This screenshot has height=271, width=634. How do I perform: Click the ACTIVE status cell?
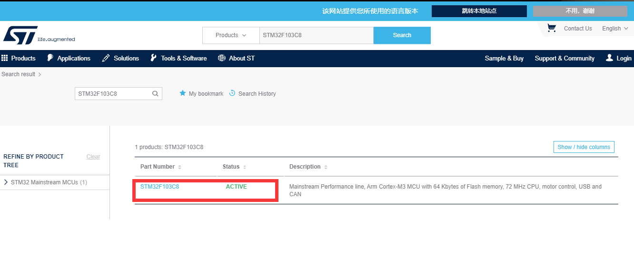point(236,187)
